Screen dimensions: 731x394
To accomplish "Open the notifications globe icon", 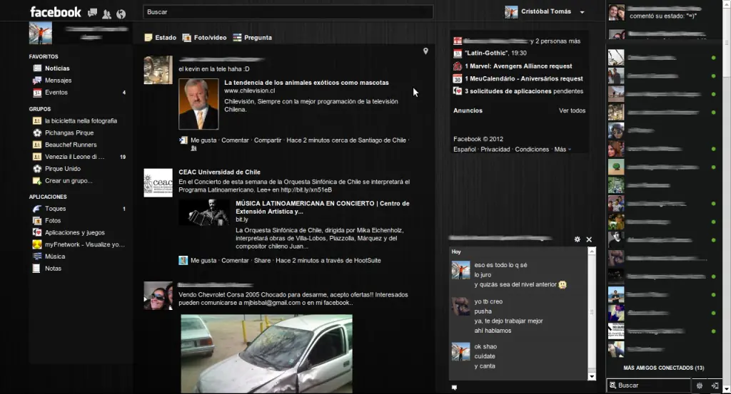I will coord(121,14).
